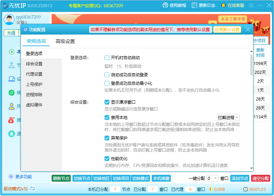This screenshot has width=274, height=196.
Task: Click 切换节点 button
Action: (x=82, y=179)
